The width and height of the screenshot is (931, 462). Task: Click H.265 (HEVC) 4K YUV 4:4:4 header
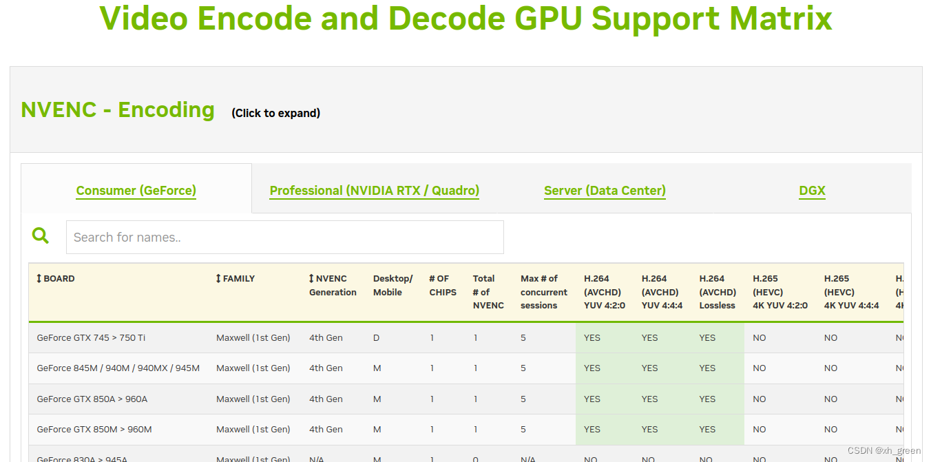pos(852,292)
